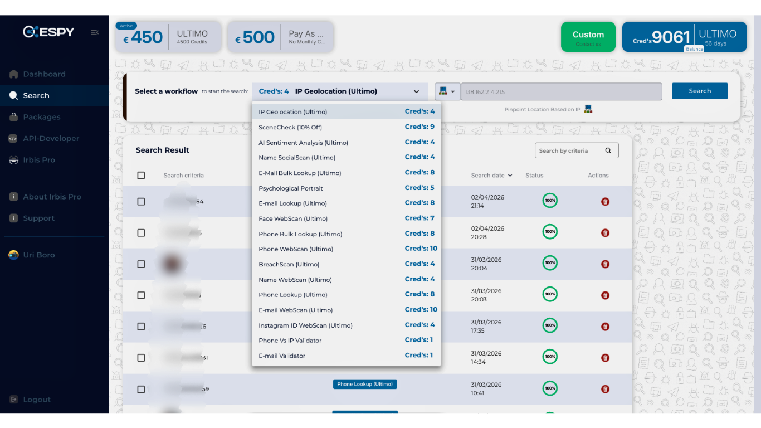
Task: Check the row dated 31/03/2026 14:34
Action: (141, 358)
